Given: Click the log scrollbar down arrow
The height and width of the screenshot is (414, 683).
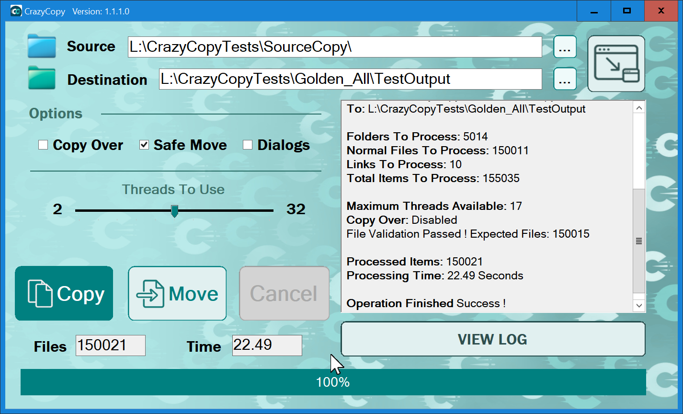Looking at the screenshot, I should point(639,305).
